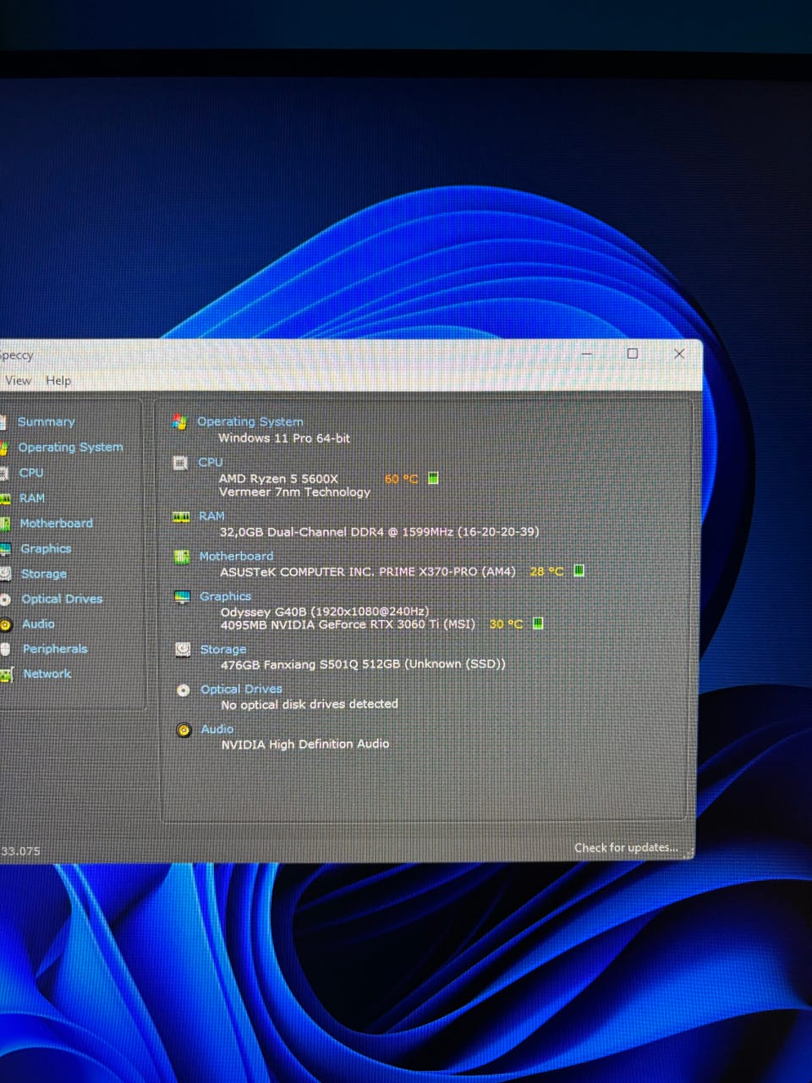Click the CPU temperature indicator next to 60 °C
This screenshot has height=1083, width=812.
pyautogui.click(x=433, y=479)
